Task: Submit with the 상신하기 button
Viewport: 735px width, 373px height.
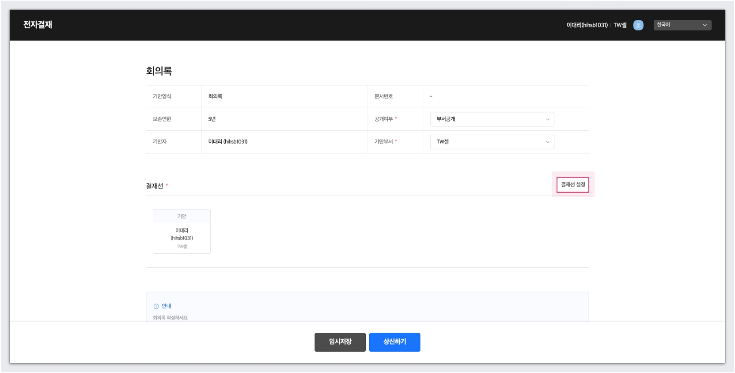Action: coord(394,342)
